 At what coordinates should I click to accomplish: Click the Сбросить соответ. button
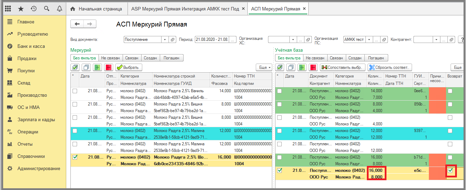coord(390,67)
